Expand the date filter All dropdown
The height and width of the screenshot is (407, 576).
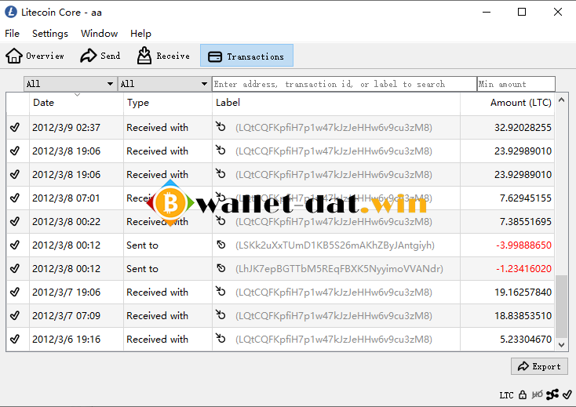click(70, 84)
